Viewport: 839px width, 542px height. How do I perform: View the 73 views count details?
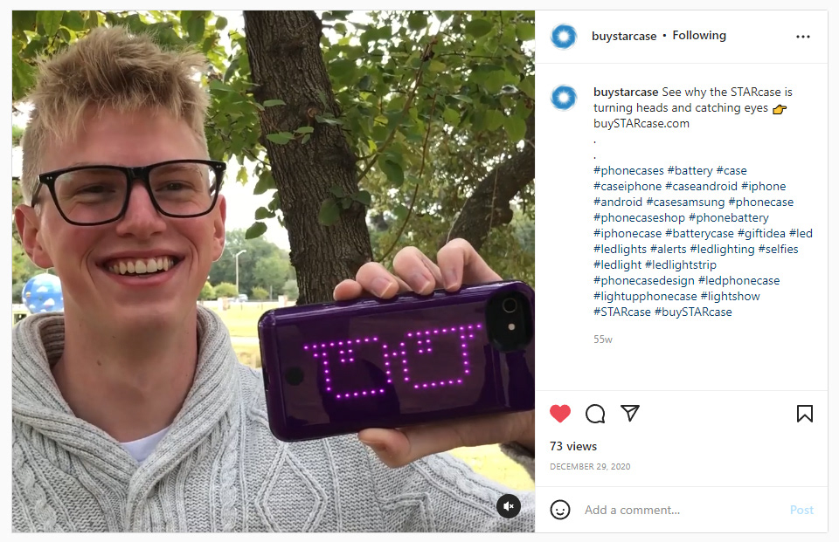pyautogui.click(x=573, y=446)
